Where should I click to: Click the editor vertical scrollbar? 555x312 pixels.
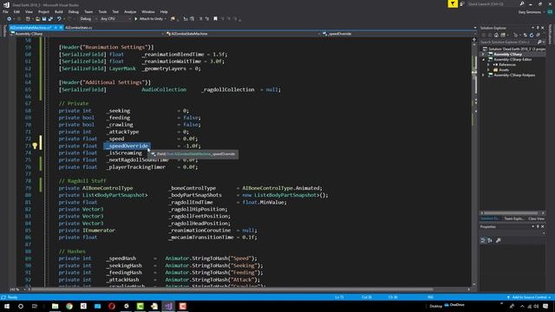coord(474,163)
